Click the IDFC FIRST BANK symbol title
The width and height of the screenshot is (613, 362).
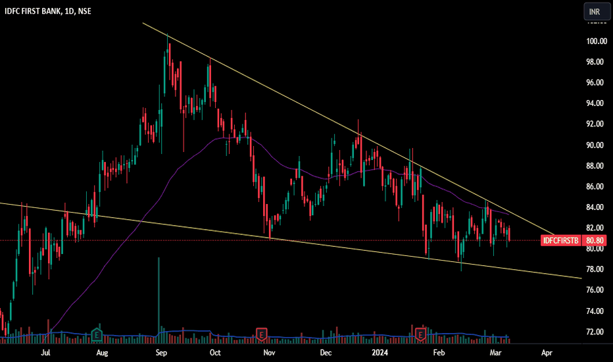pos(48,11)
